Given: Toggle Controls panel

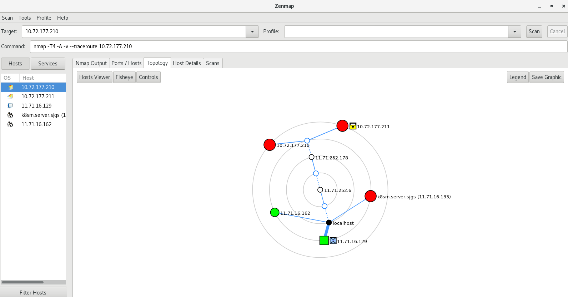Looking at the screenshot, I should coord(149,77).
